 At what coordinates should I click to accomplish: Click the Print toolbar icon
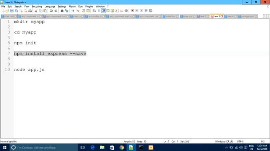click(30, 11)
